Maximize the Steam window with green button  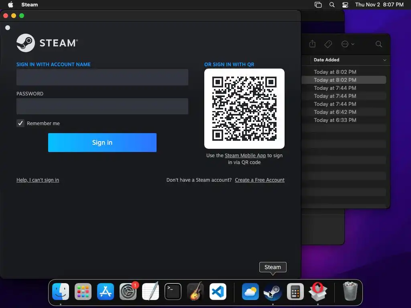point(22,16)
